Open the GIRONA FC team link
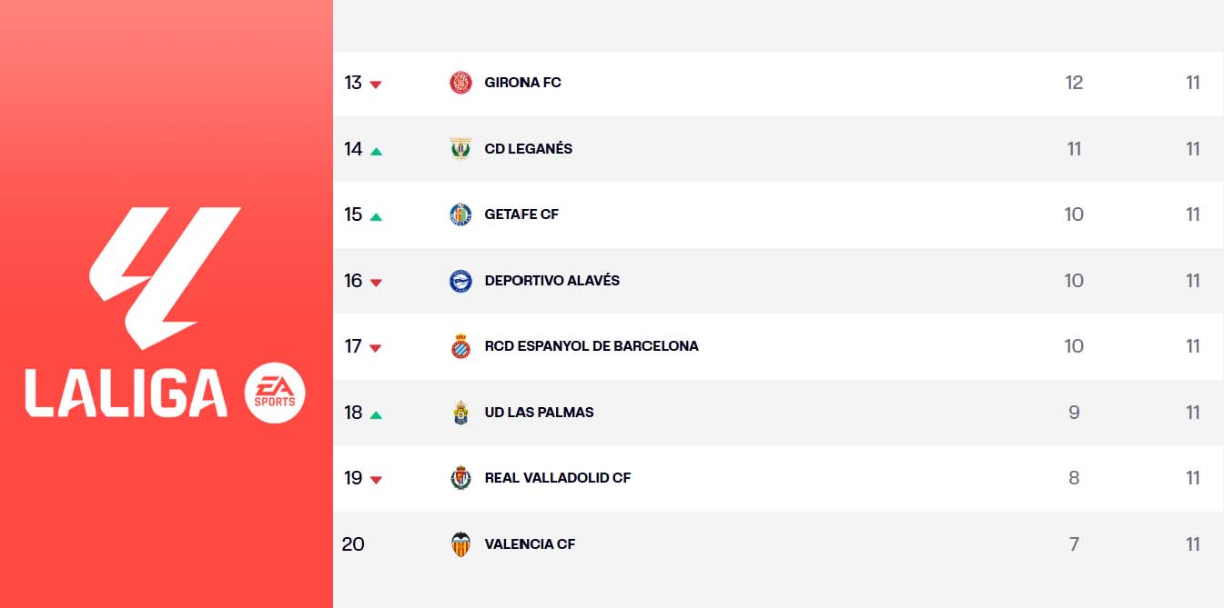 (522, 83)
